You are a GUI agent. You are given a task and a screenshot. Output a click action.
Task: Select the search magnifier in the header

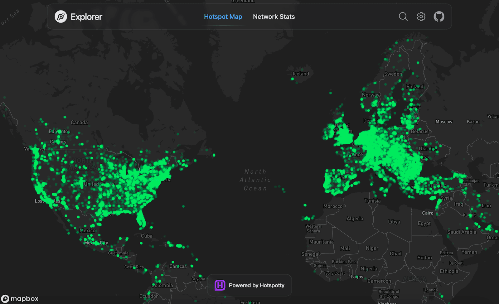[403, 17]
